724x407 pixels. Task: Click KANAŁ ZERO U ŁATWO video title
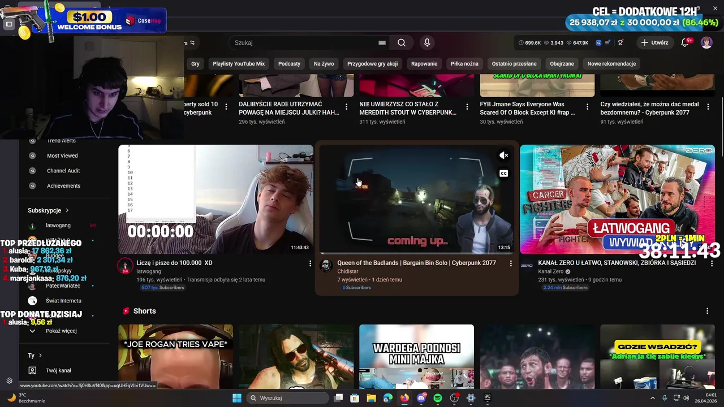pos(617,263)
